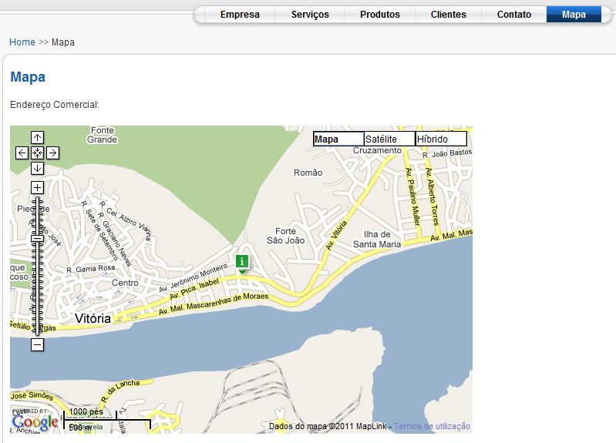Viewport: 616px width, 443px height.
Task: Click the zoom slider handle
Action: [37, 238]
